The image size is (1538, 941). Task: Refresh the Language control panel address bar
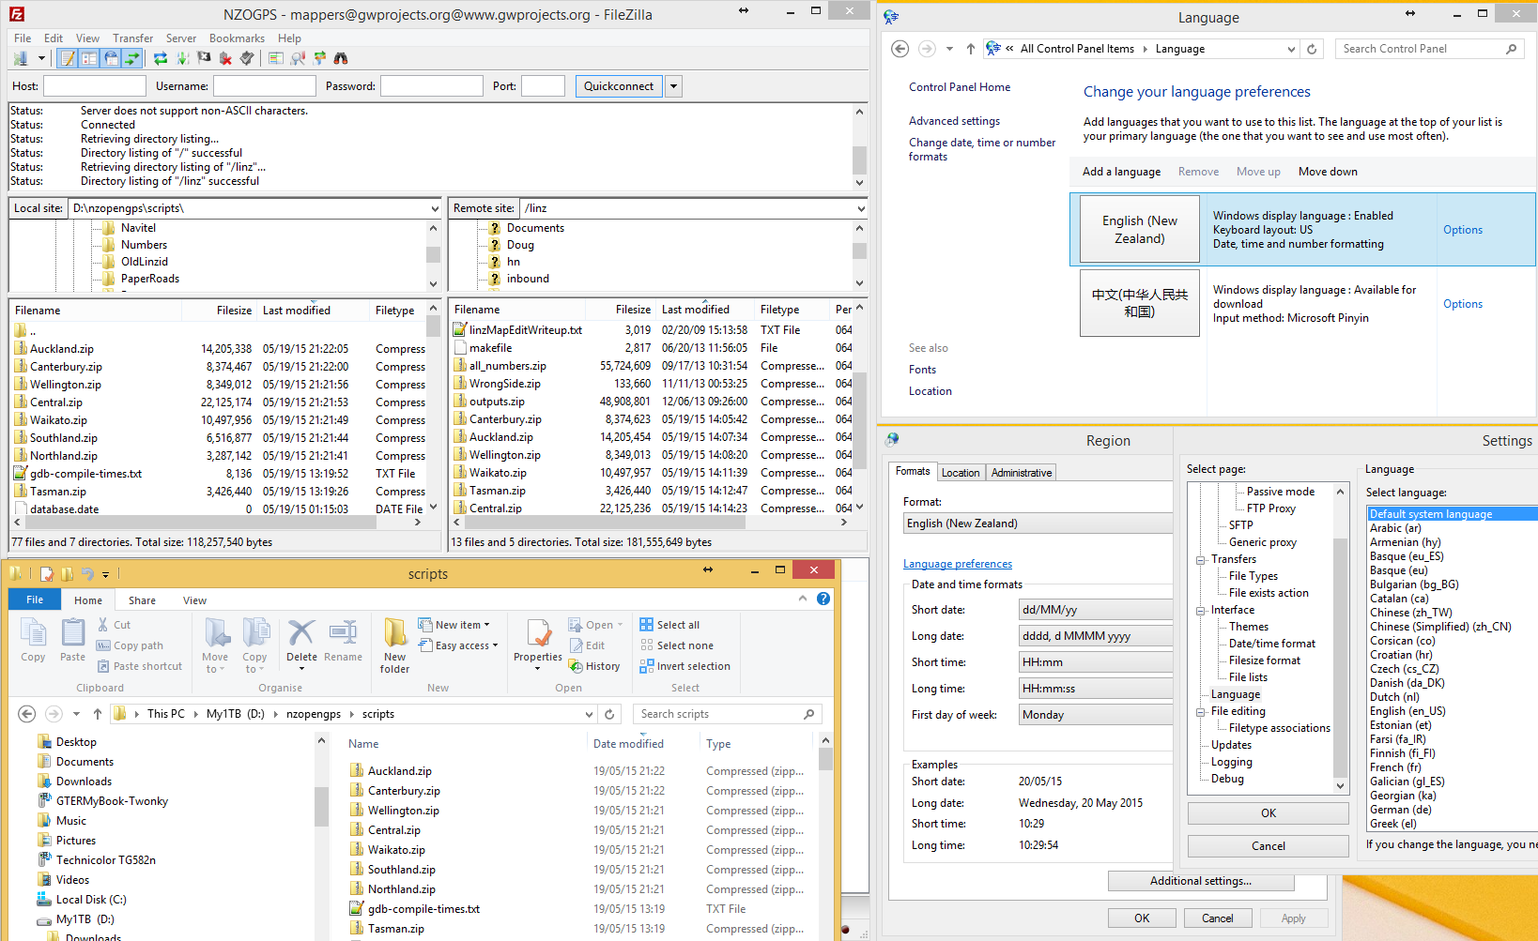pos(1312,49)
